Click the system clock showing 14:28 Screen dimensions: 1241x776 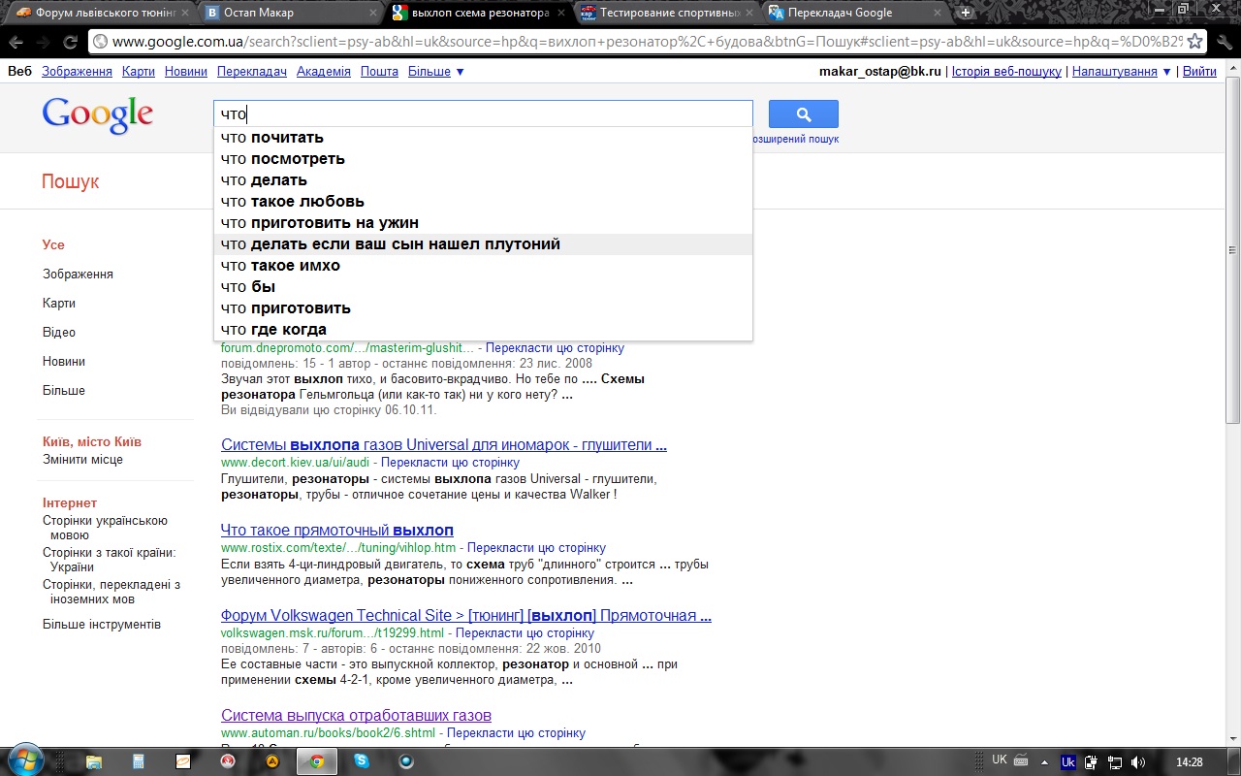[x=1189, y=761]
